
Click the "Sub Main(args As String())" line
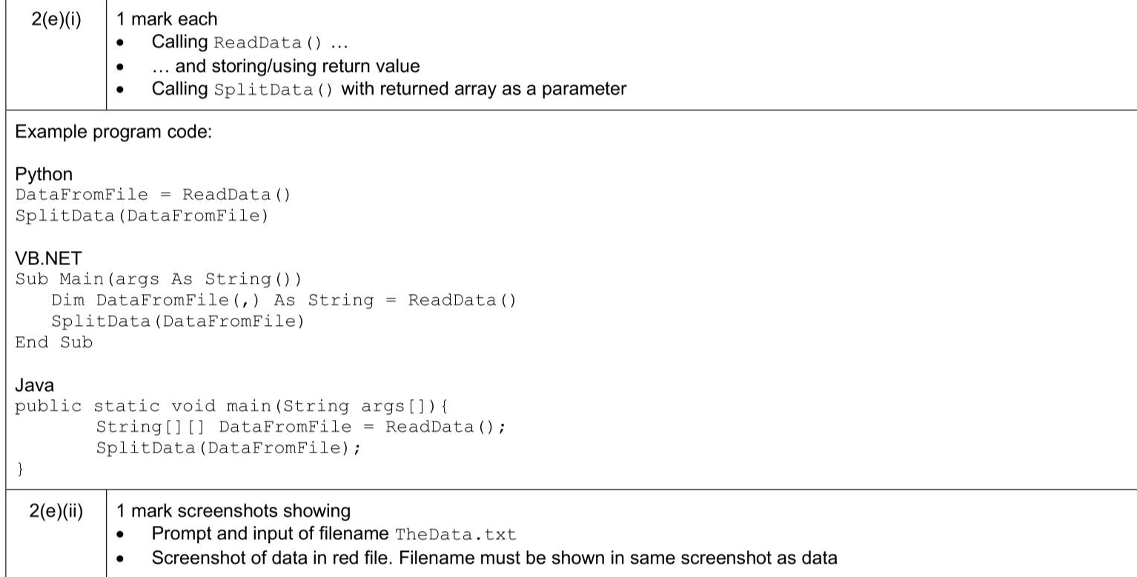point(159,279)
